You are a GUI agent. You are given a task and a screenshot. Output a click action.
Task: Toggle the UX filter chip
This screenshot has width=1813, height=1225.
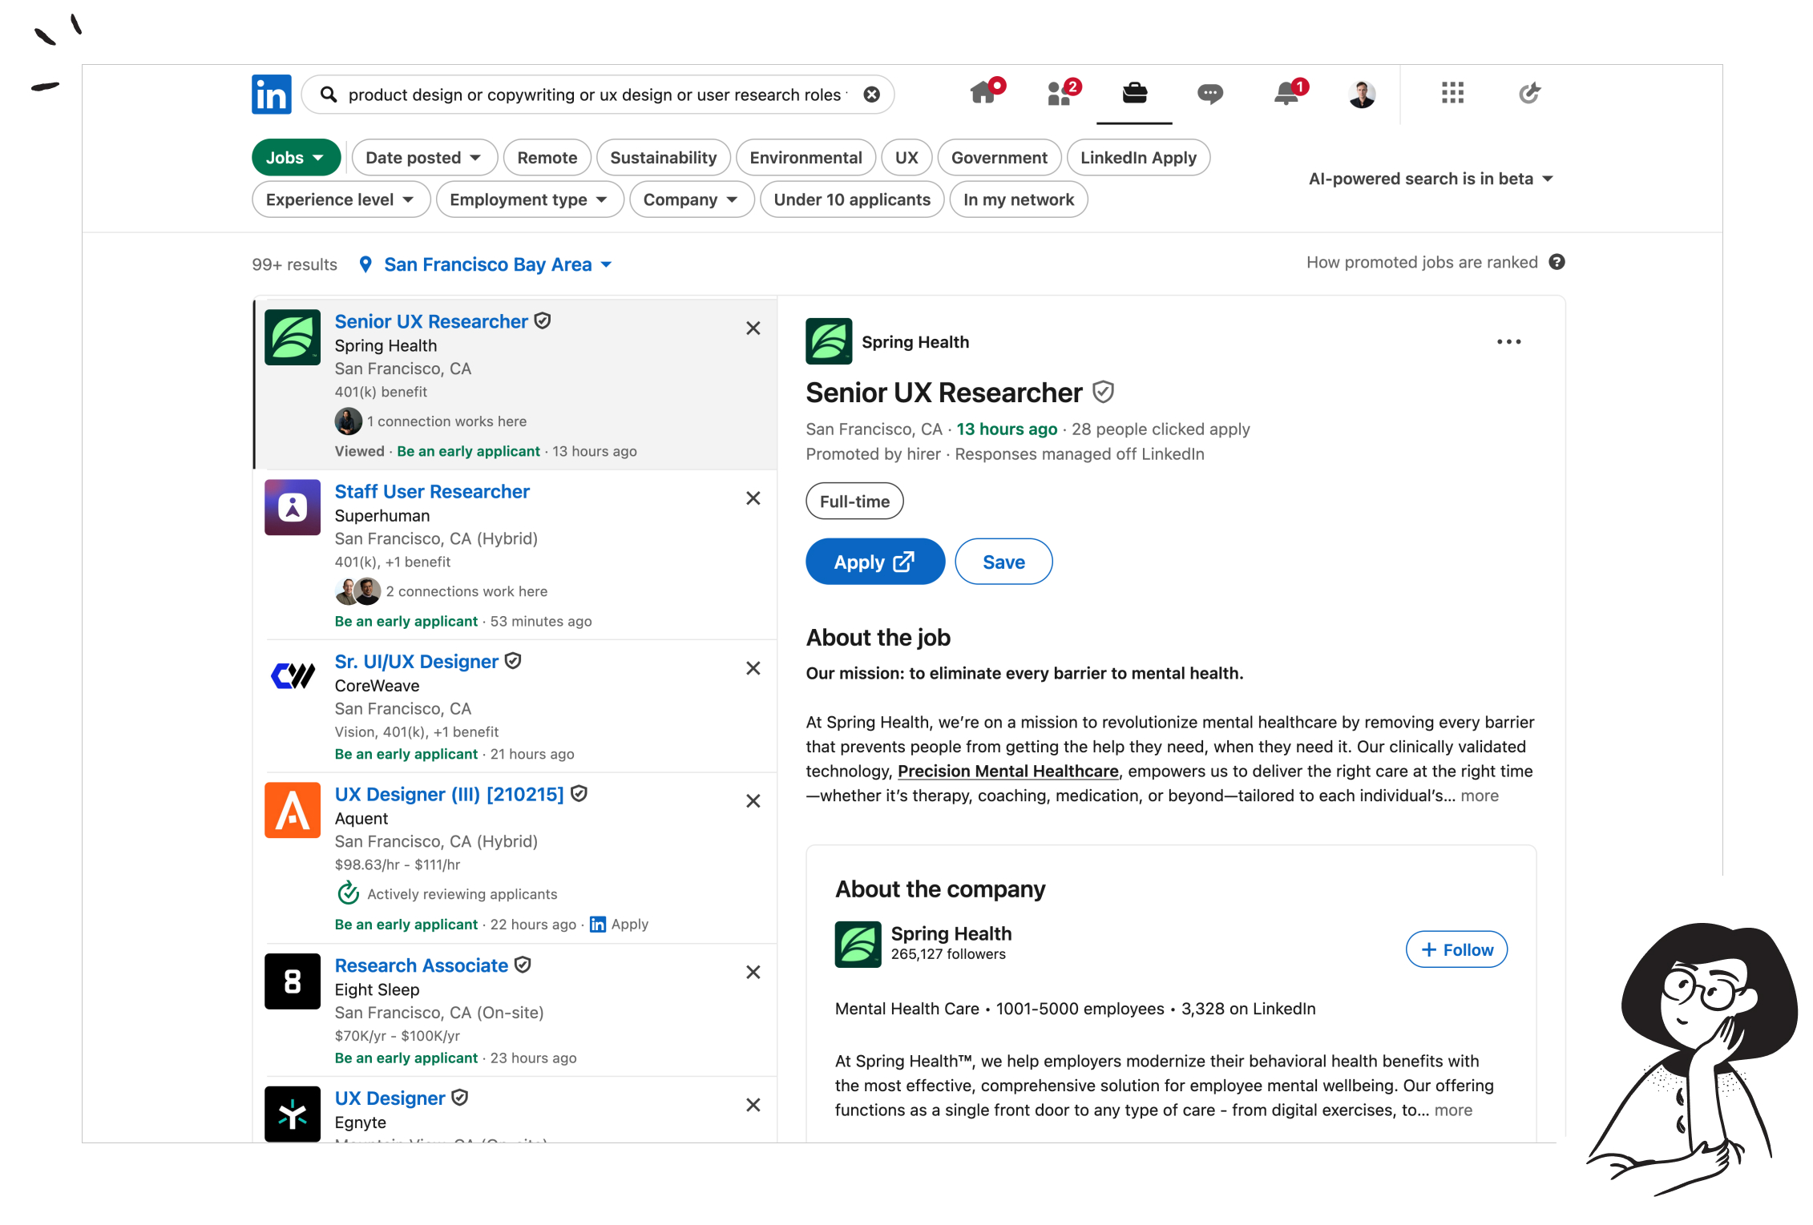click(906, 158)
